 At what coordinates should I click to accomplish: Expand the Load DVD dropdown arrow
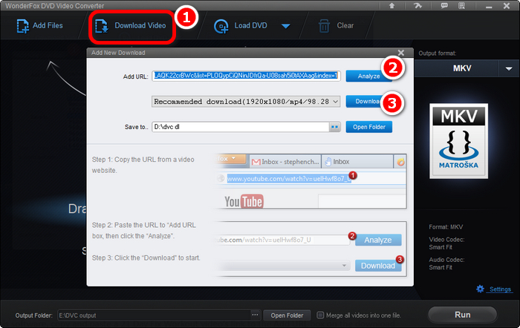click(286, 26)
